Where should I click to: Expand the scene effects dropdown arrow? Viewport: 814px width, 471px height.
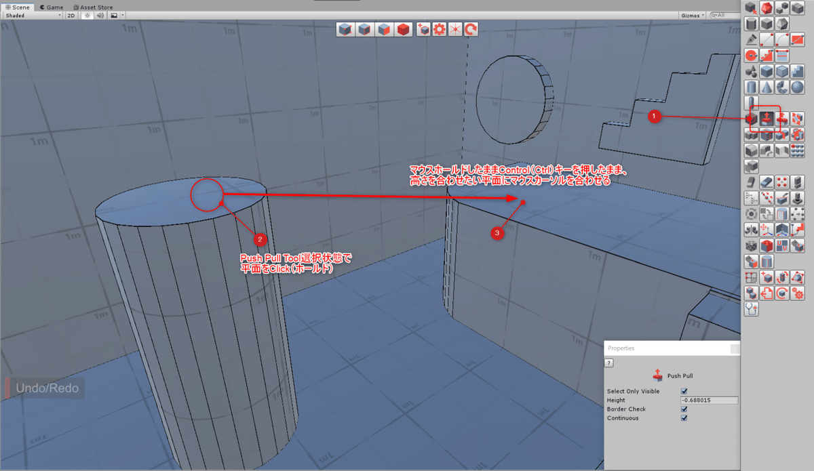123,15
